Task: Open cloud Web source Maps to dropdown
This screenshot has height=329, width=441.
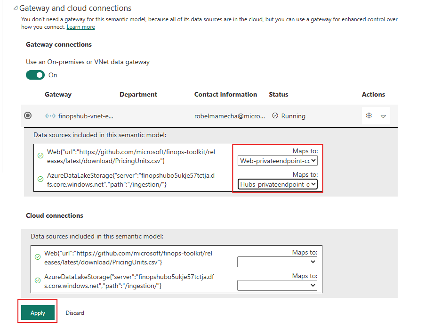Action: (277, 262)
